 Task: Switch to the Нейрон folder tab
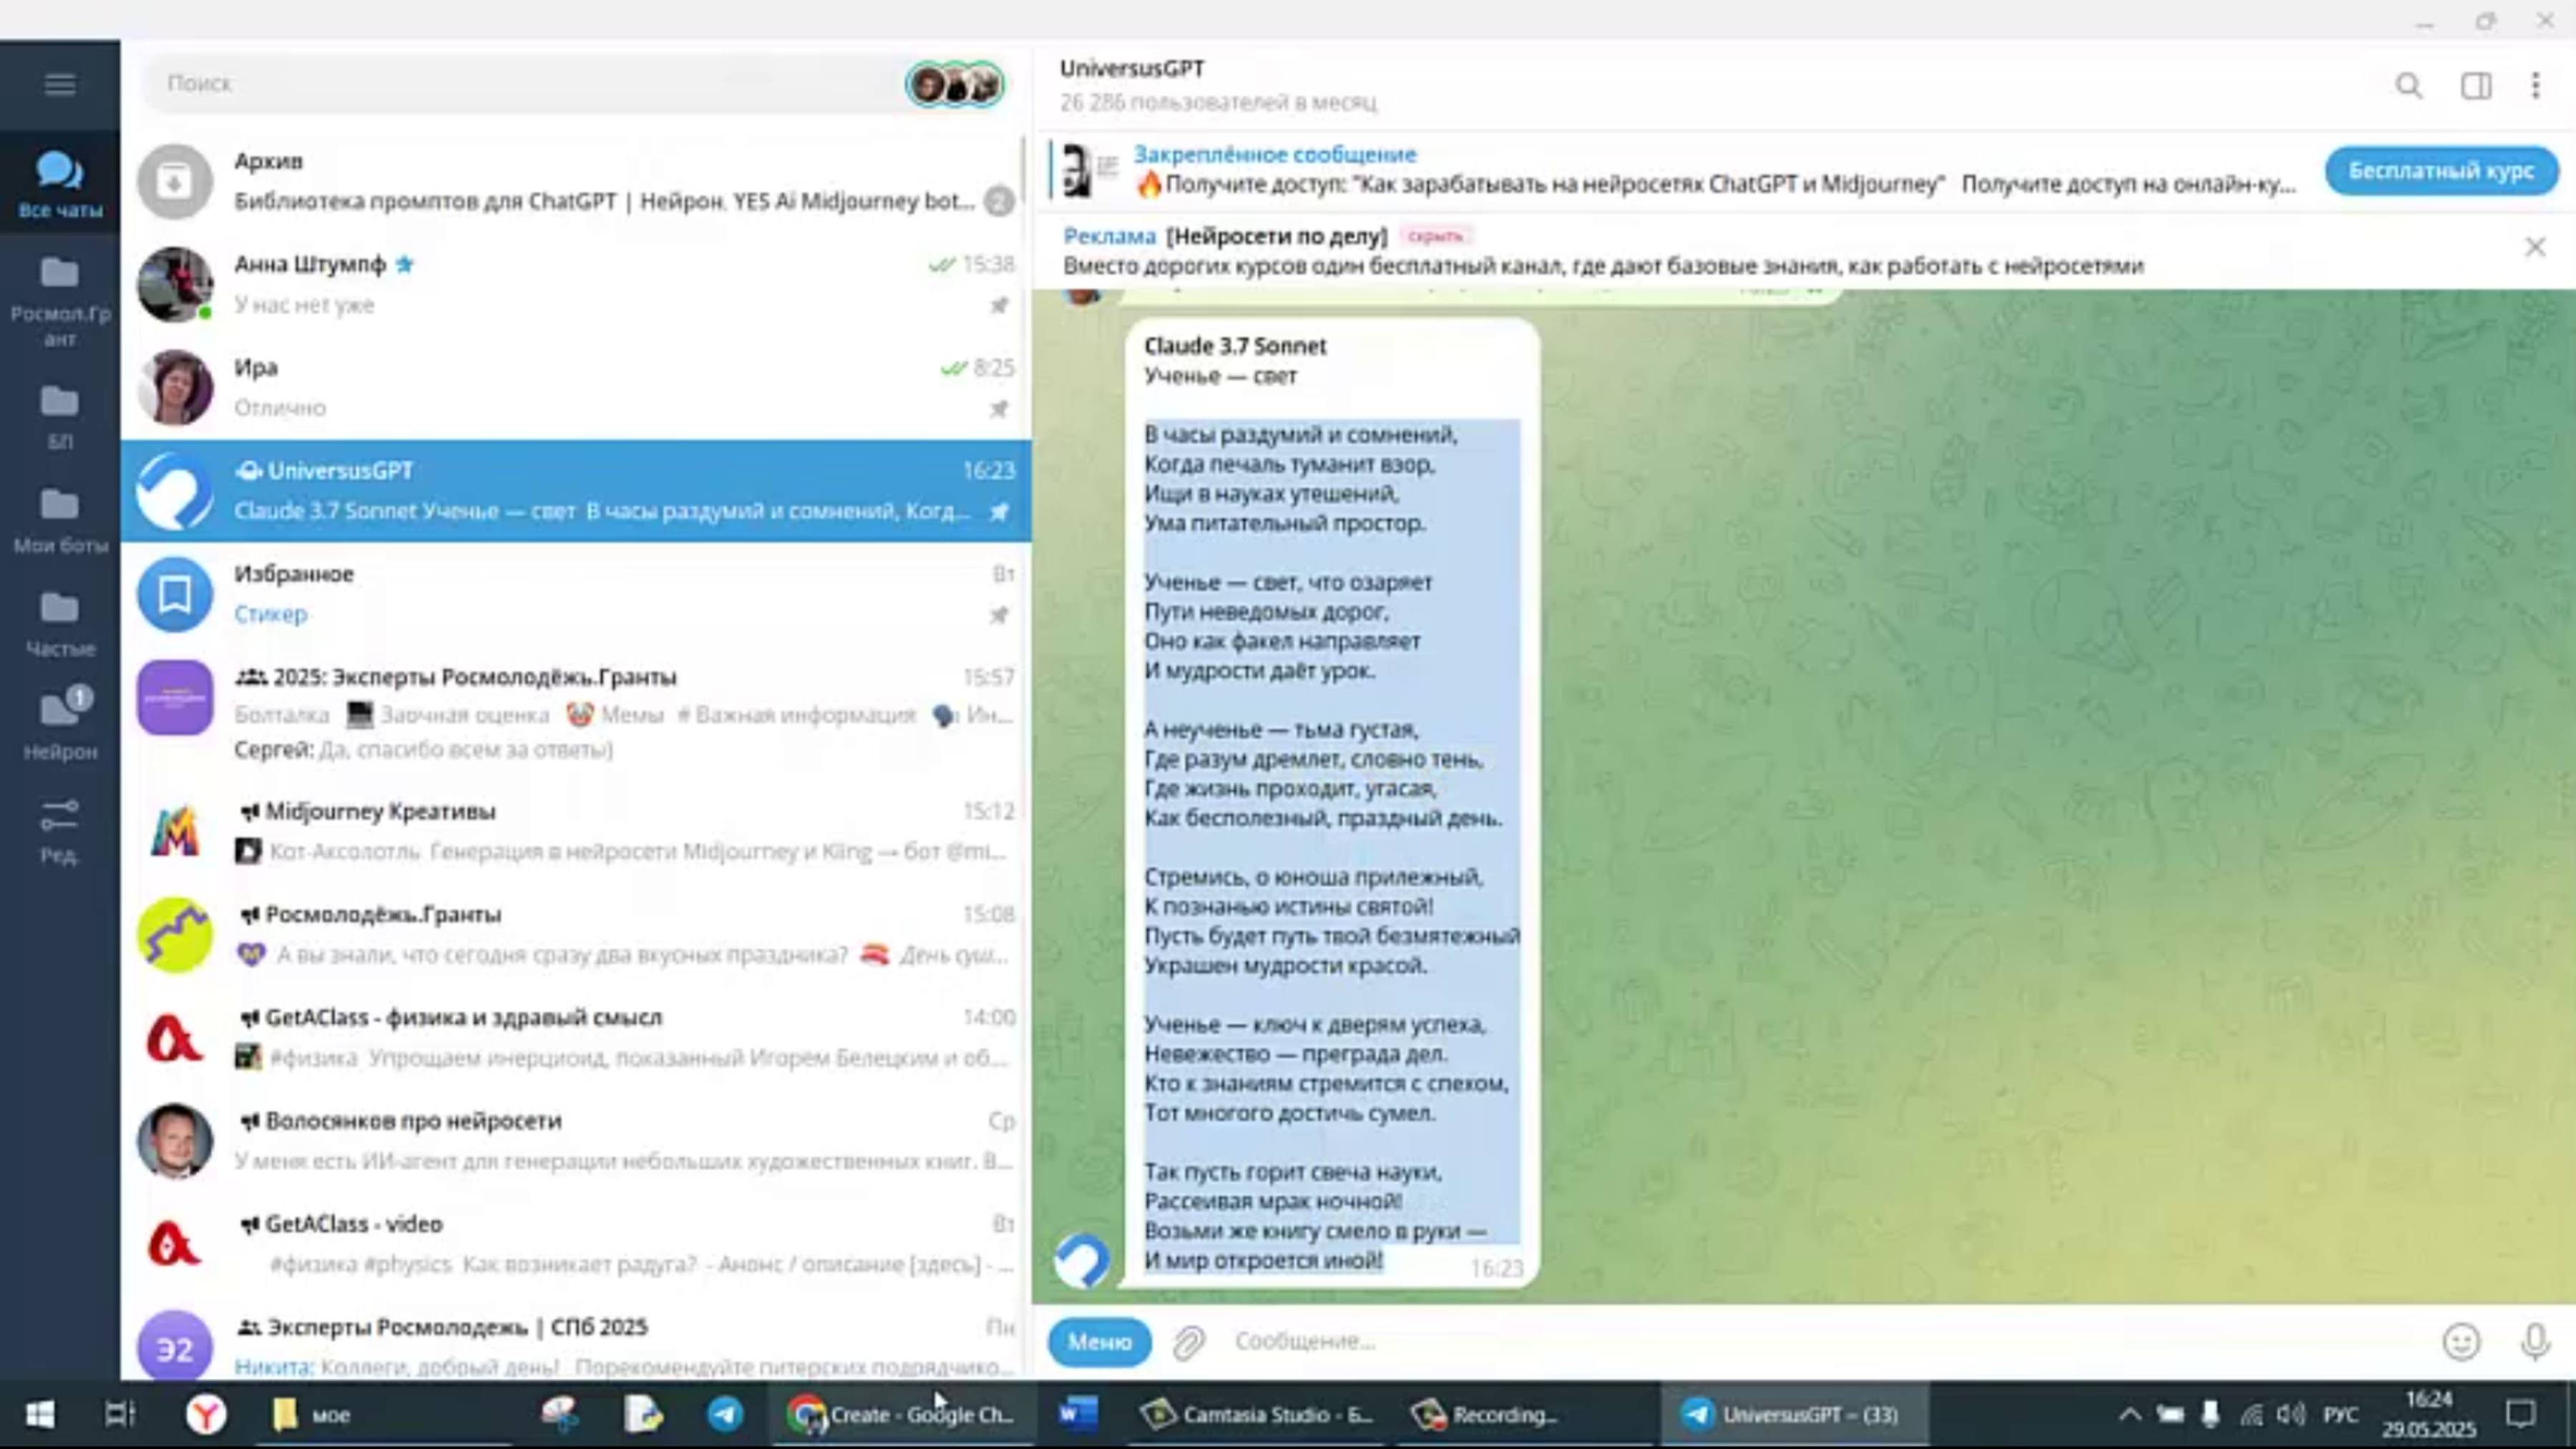pos(60,722)
